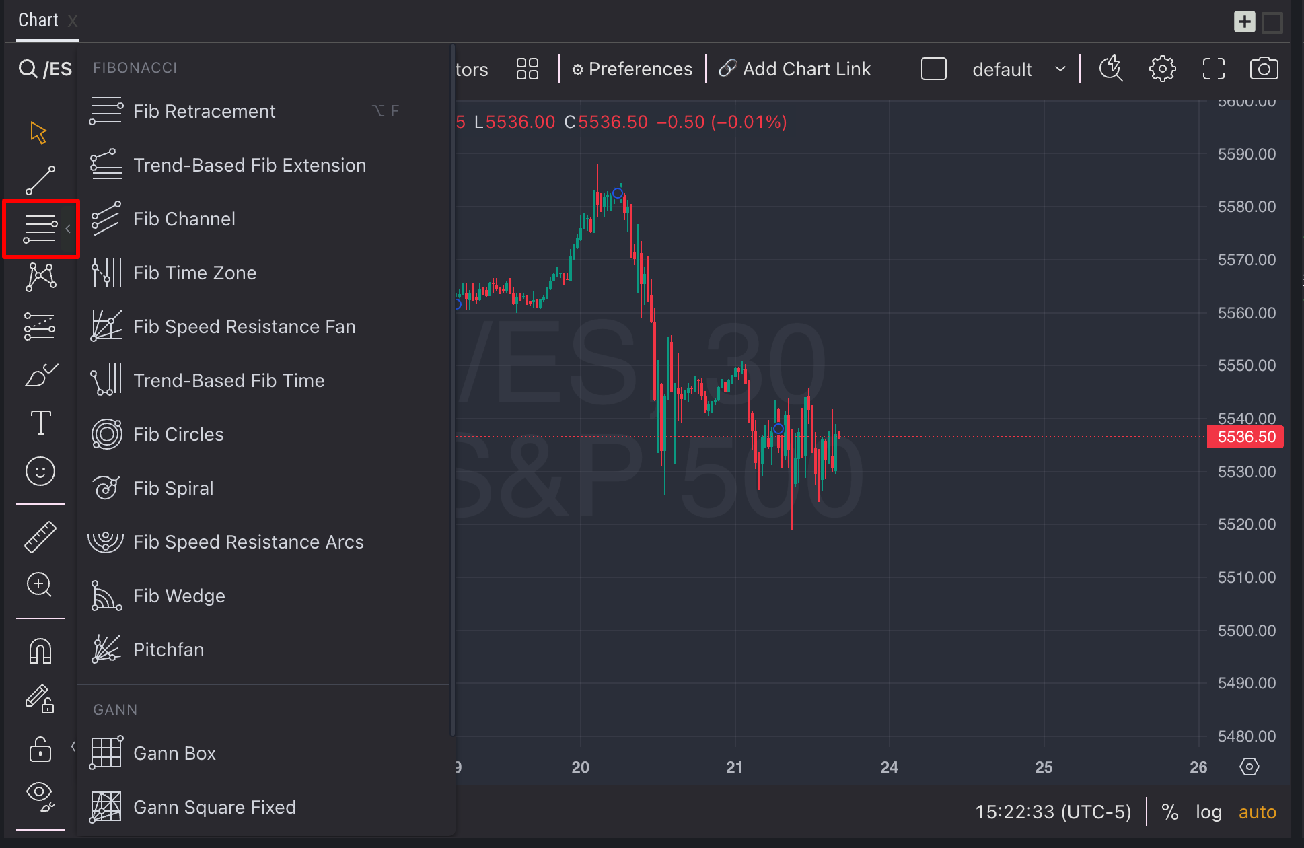Open chart settings gear icon

click(x=1162, y=69)
